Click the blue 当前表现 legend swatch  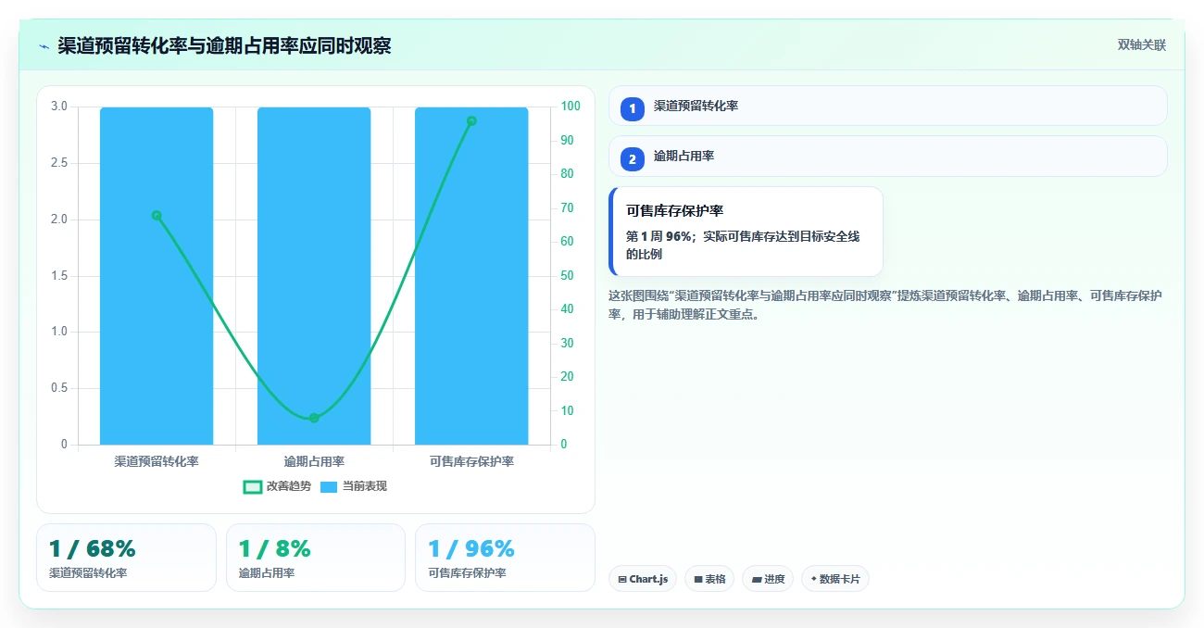pos(330,486)
